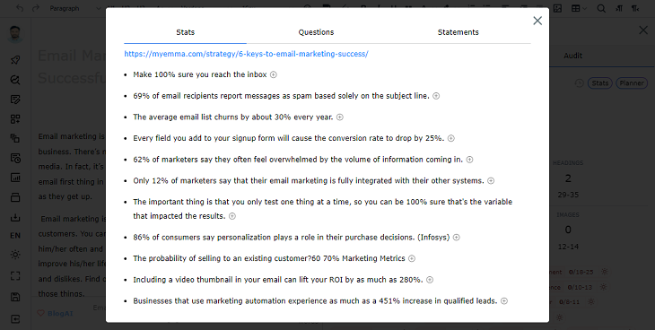Select the EN language selector
655x330 pixels.
pos(15,236)
